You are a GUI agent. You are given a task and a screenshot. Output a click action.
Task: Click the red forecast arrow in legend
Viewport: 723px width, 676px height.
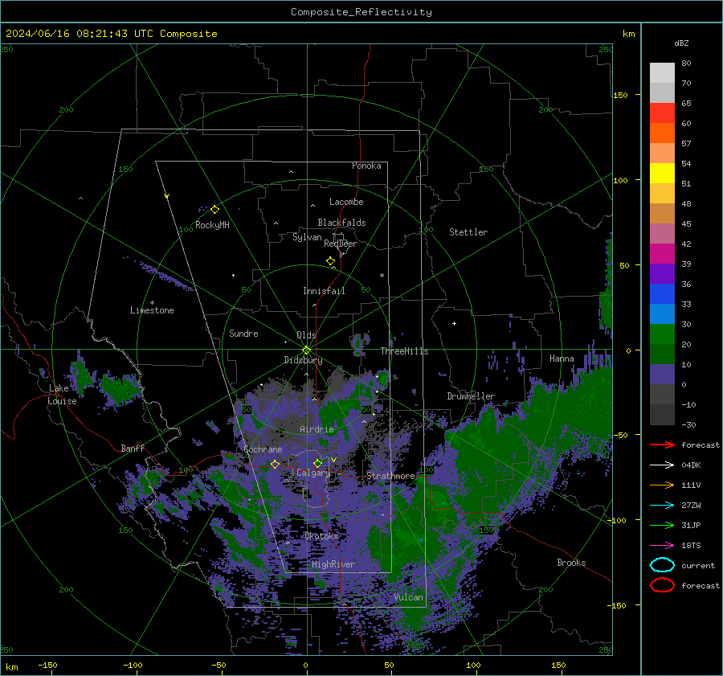(662, 445)
